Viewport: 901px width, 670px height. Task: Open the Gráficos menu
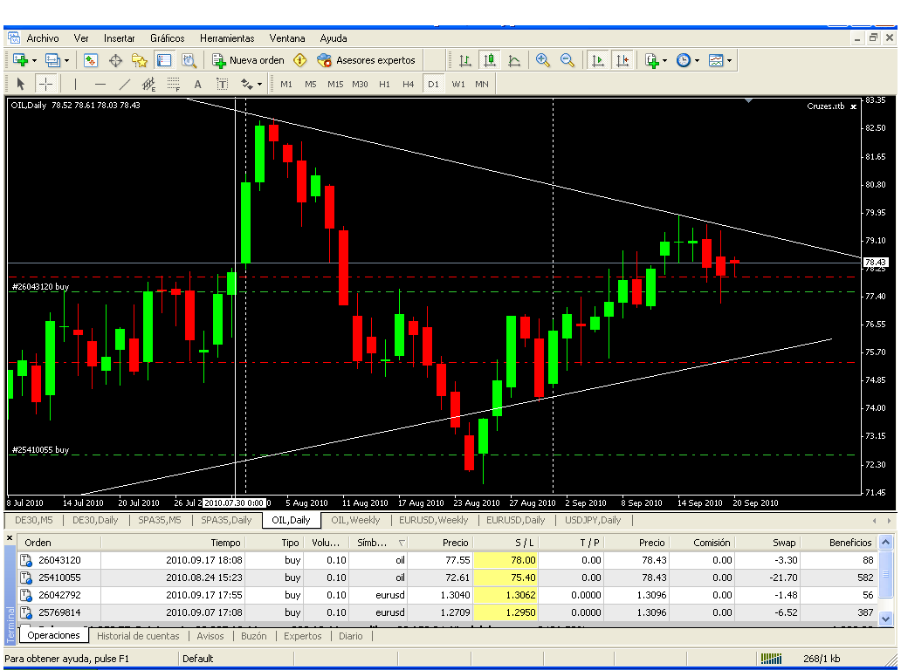(168, 38)
